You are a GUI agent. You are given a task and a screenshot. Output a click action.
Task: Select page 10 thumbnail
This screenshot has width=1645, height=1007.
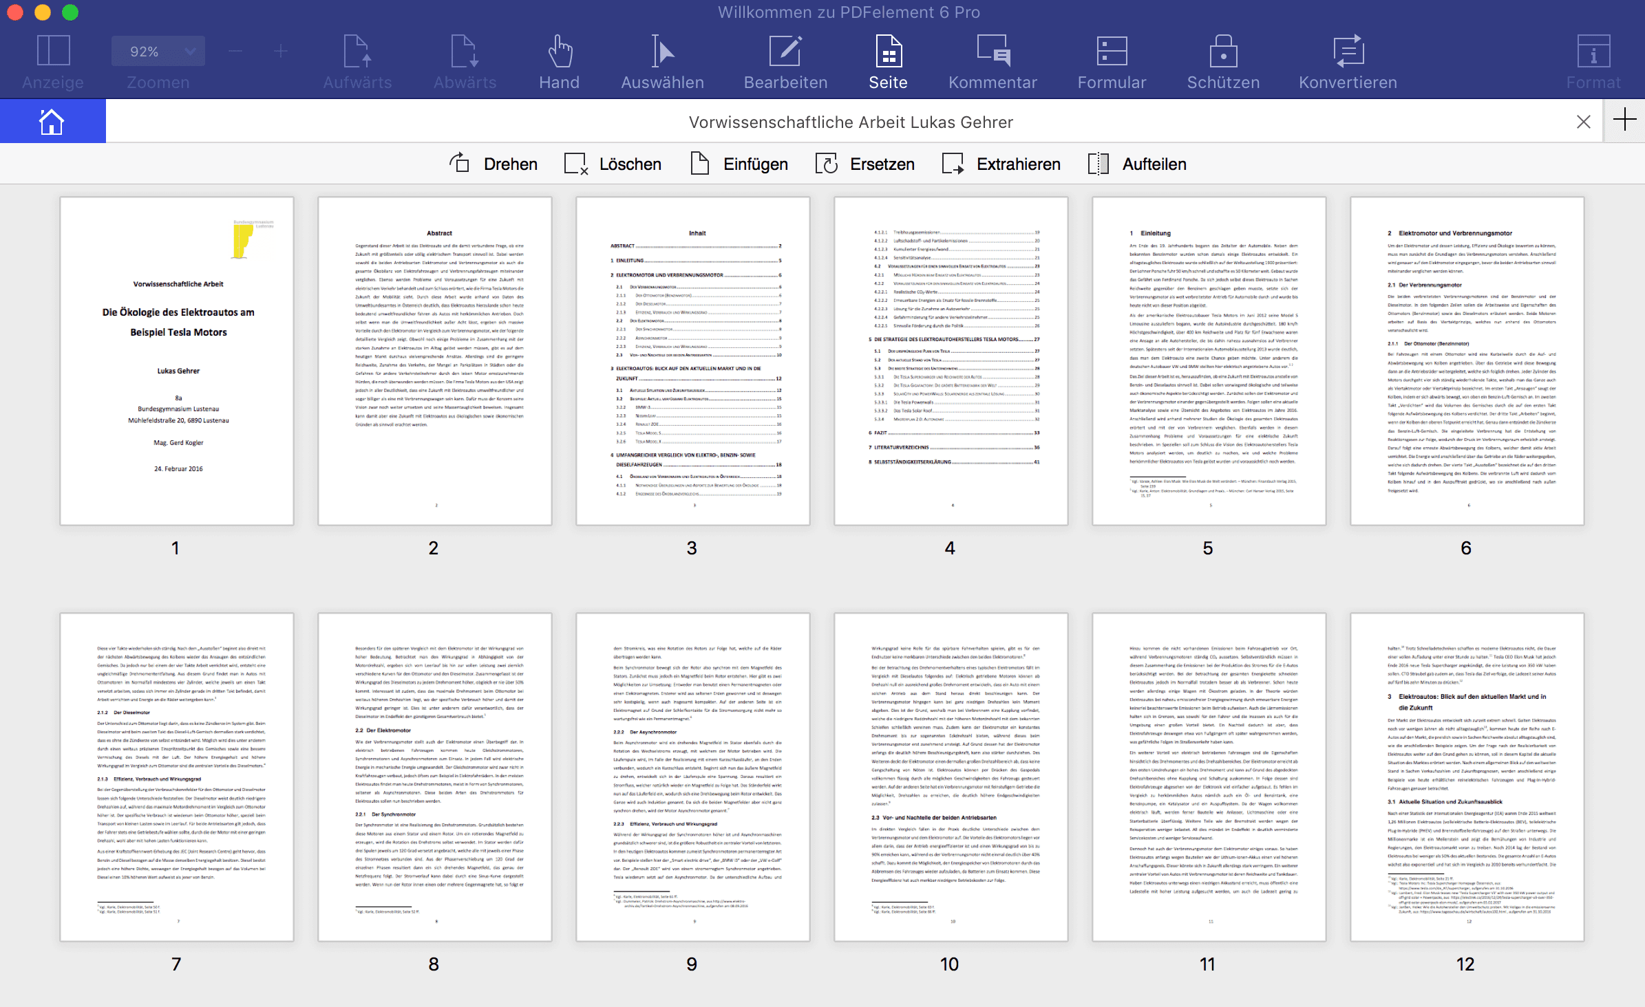pyautogui.click(x=951, y=777)
